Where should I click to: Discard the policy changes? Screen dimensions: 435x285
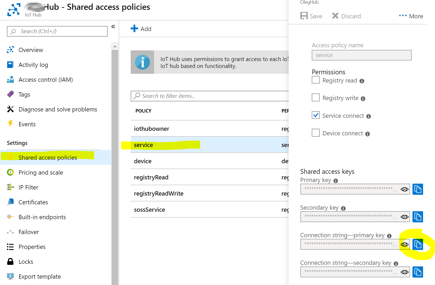(346, 16)
